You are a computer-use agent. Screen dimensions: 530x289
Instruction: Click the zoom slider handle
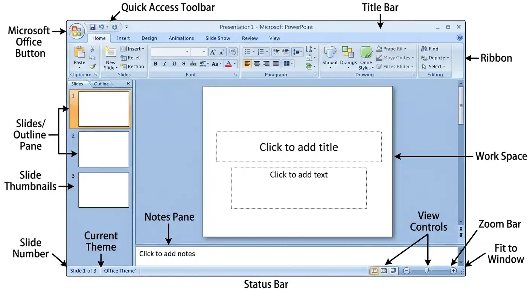[426, 270]
